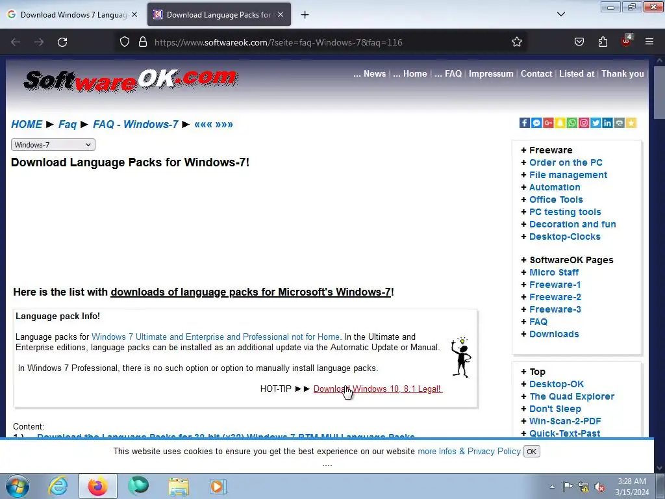Click the Faq breadcrumb link
Screen dimensions: 665x499
pos(68,124)
